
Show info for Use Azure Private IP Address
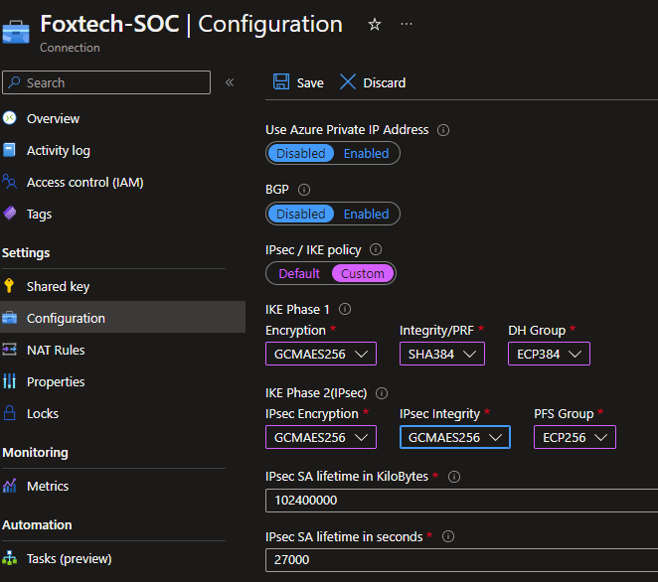point(443,130)
